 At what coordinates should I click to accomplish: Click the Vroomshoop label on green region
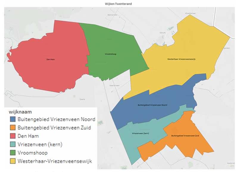click(x=111, y=54)
